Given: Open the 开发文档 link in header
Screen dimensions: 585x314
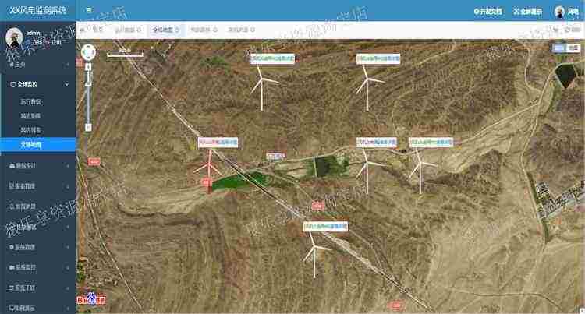Looking at the screenshot, I should (487, 12).
